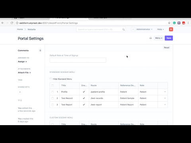
Task: Open the red extension icon in the toolbar
Action: point(183,23)
